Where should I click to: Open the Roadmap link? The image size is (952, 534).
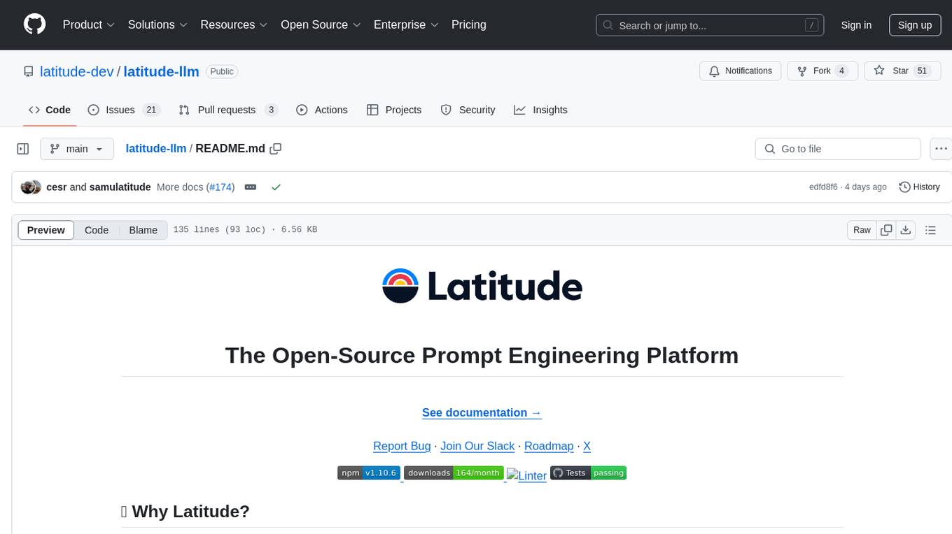point(549,446)
